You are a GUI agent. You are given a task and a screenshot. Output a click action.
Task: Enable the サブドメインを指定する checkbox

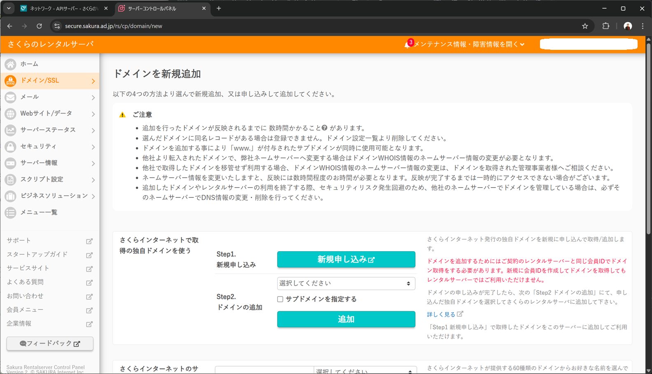click(x=280, y=299)
